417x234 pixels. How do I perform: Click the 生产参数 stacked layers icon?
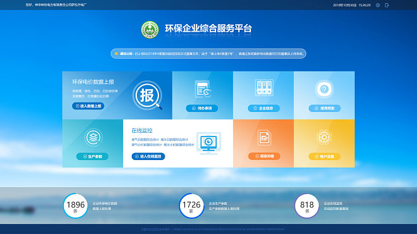93,137
